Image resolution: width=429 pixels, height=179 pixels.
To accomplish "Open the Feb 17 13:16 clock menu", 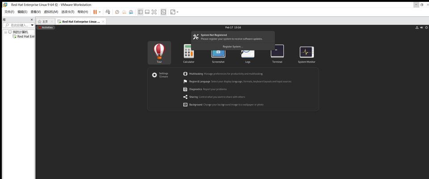I will [233, 27].
